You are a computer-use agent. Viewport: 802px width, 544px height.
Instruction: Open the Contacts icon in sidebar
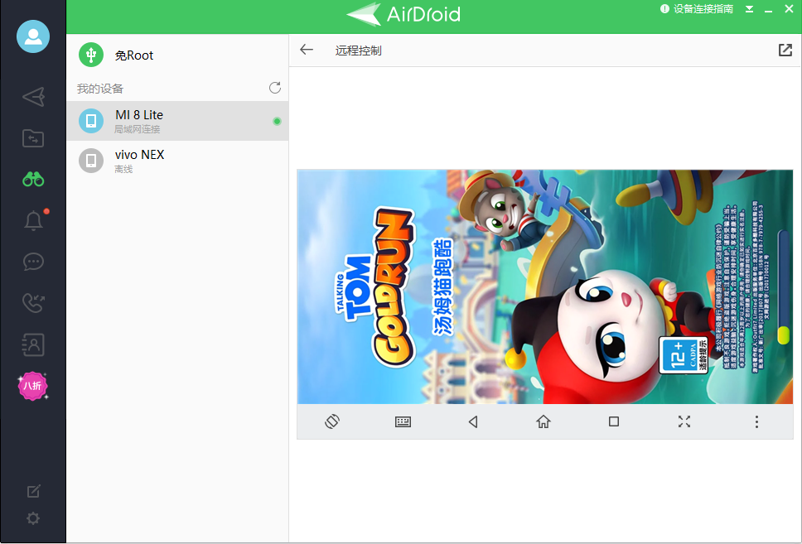[33, 344]
